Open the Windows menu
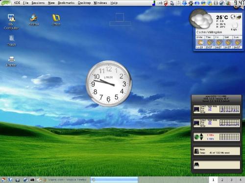The image size is (245, 183). [100, 3]
